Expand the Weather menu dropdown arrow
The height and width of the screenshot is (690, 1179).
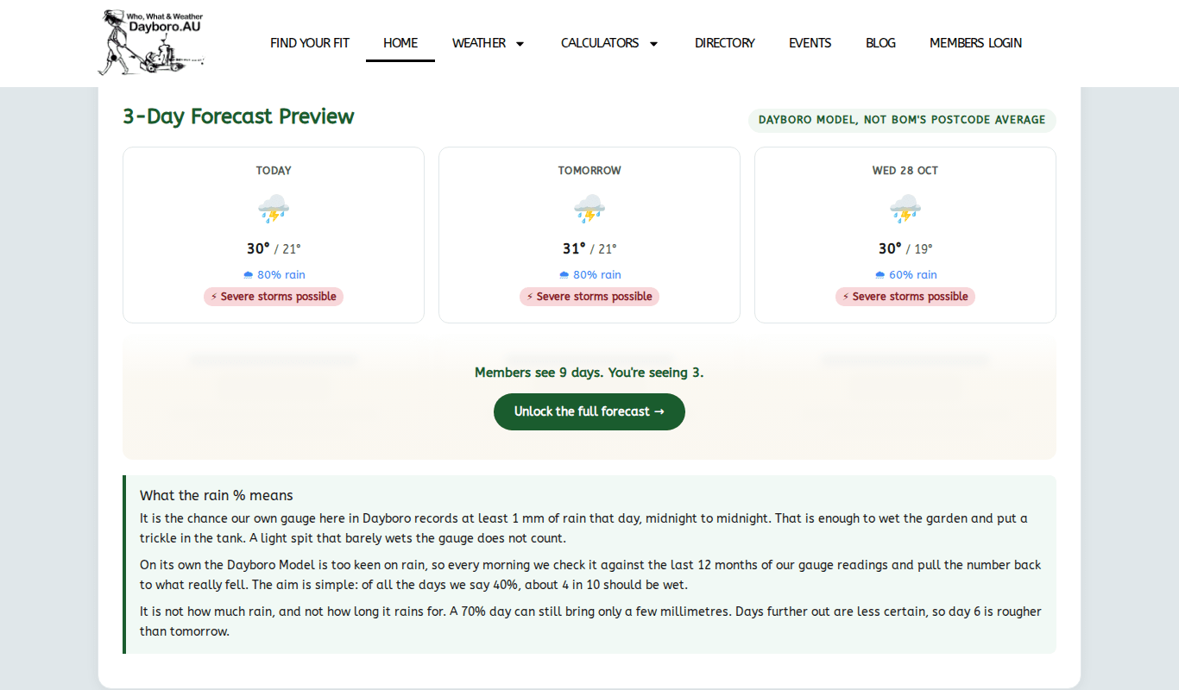[x=520, y=44]
